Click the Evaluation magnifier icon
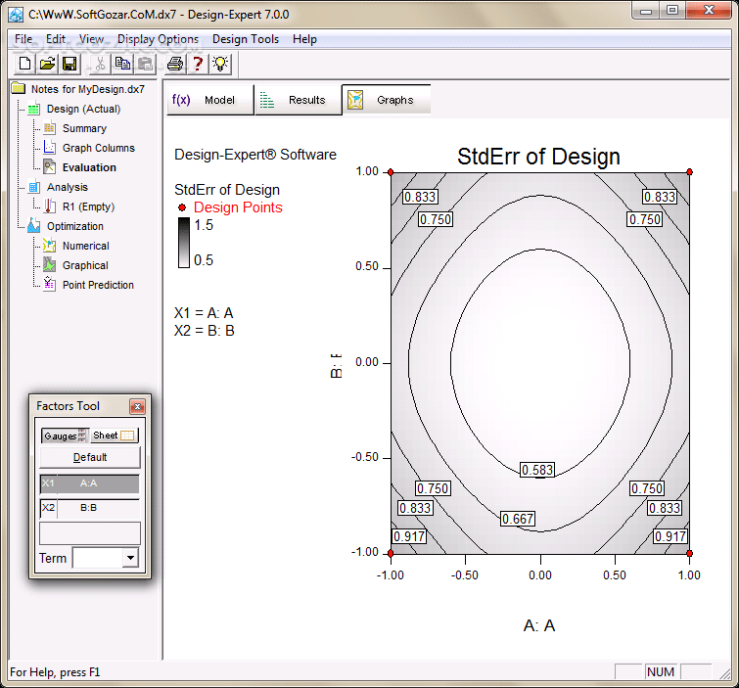The width and height of the screenshot is (739, 688). [x=50, y=166]
